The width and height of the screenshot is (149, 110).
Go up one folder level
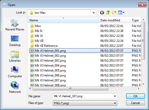click(x=108, y=12)
